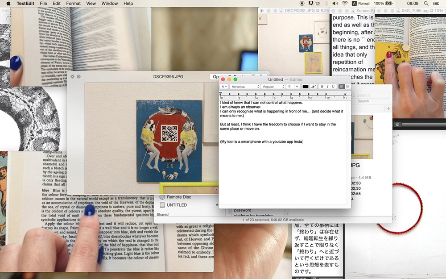Viewport: 446px width, 279px height.
Task: Open the black text color swatch
Action: pos(305,87)
